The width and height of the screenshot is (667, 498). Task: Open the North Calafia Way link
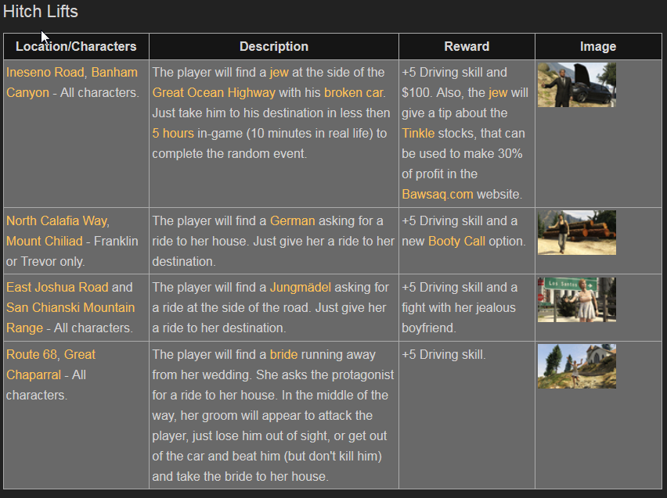[x=57, y=221]
